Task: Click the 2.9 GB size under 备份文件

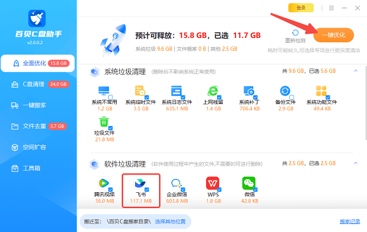Action: [286, 109]
